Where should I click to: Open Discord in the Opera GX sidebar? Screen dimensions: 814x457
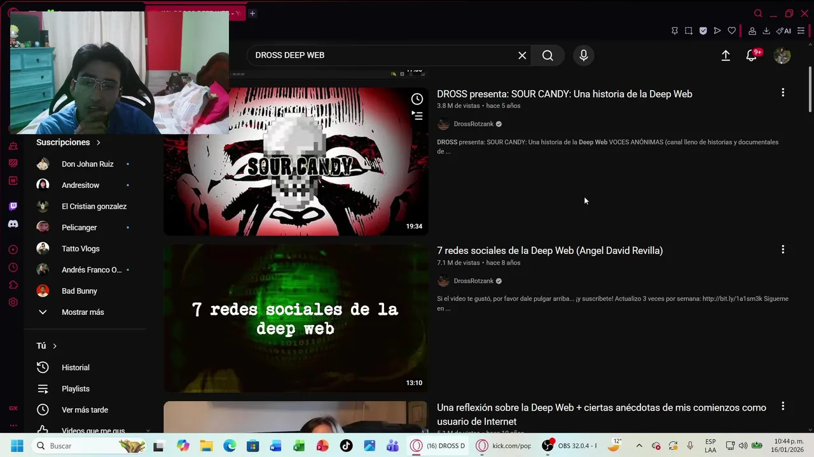[13, 224]
